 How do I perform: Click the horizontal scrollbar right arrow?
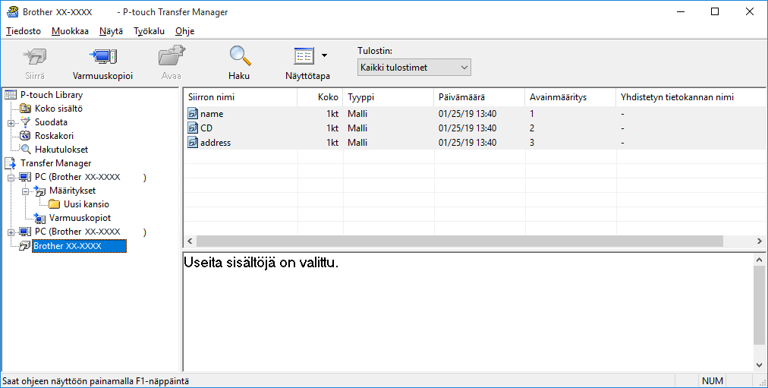759,241
